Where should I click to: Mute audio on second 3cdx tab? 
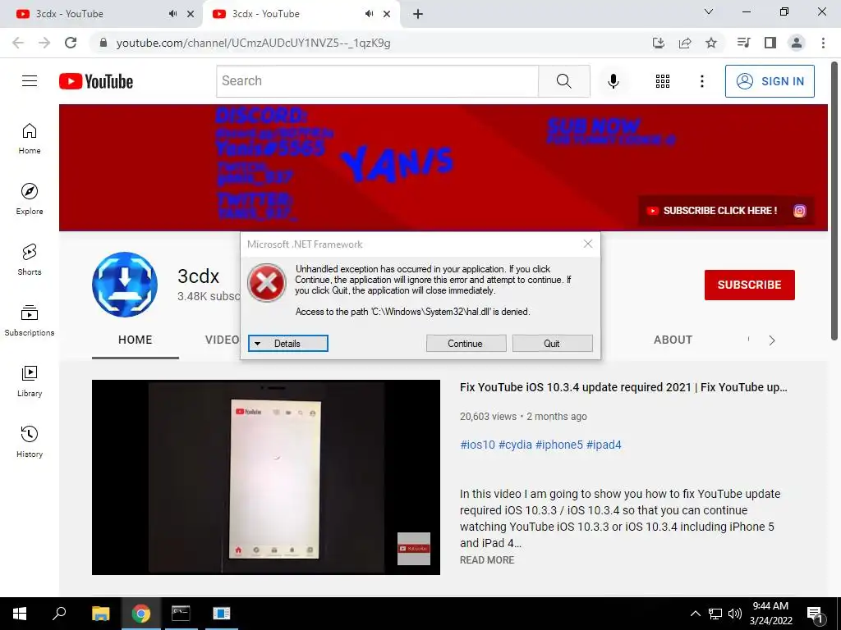click(x=369, y=14)
